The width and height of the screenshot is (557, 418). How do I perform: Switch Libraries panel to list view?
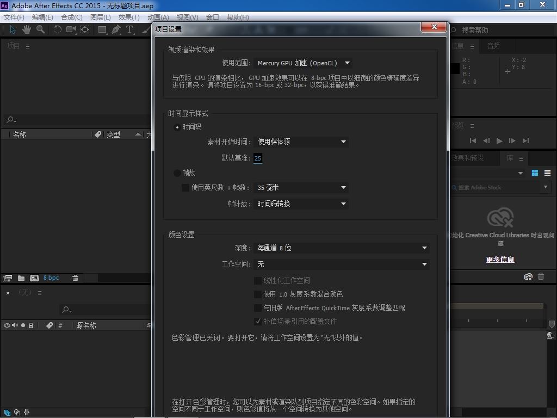547,173
